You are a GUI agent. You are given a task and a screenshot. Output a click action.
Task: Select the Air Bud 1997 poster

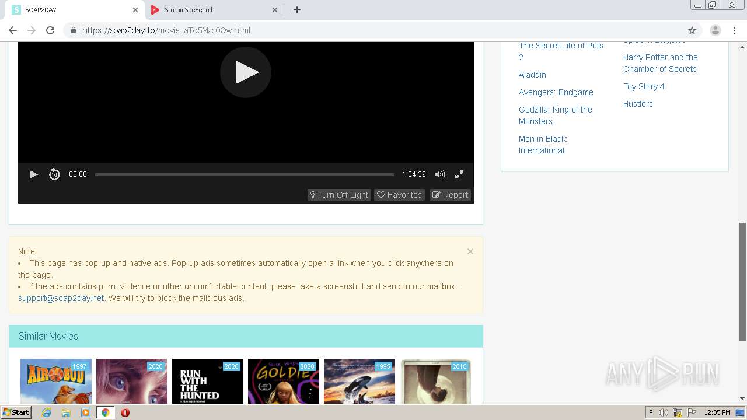coord(56,381)
